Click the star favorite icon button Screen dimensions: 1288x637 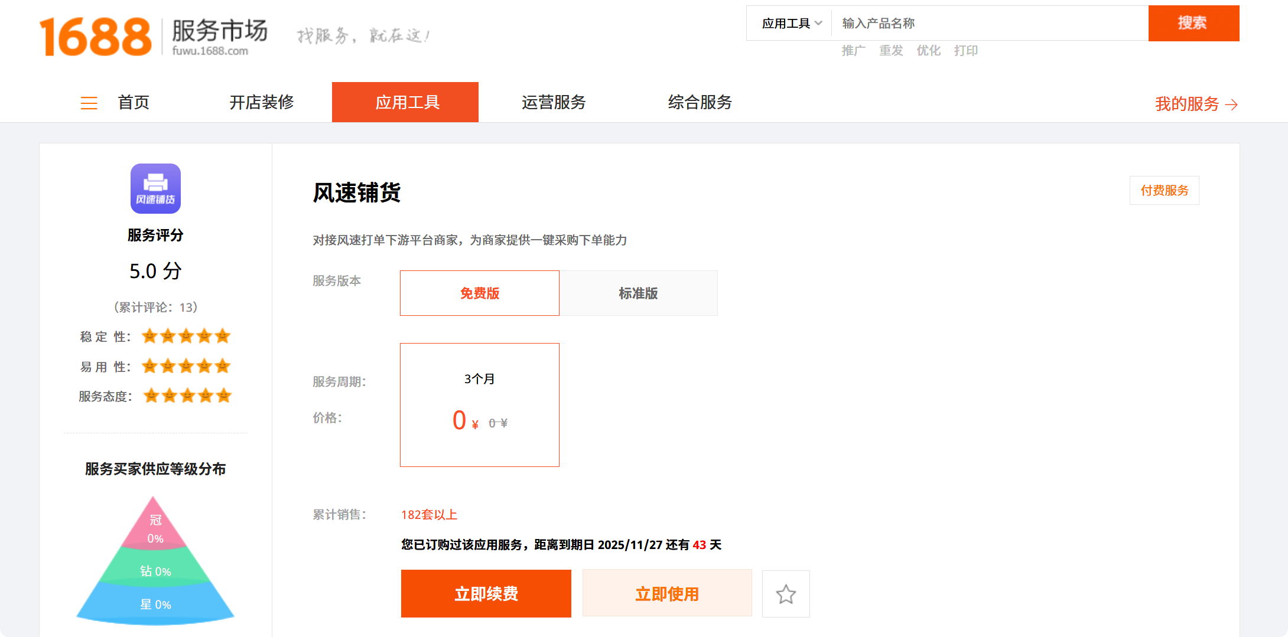[785, 594]
